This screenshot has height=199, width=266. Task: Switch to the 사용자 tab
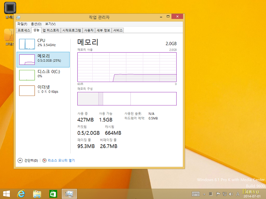(x=89, y=30)
